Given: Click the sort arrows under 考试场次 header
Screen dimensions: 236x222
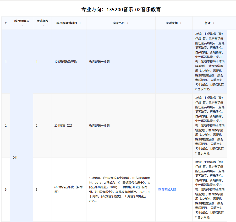Looking at the screenshot, I should [x=42, y=25].
